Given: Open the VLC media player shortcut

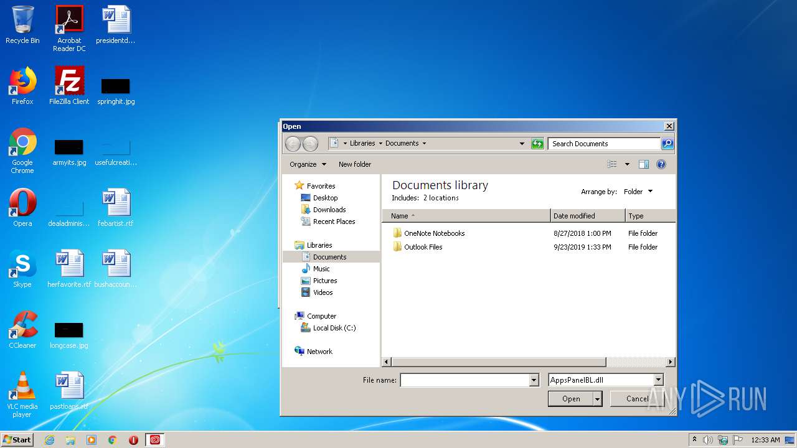Looking at the screenshot, I should pos(22,394).
